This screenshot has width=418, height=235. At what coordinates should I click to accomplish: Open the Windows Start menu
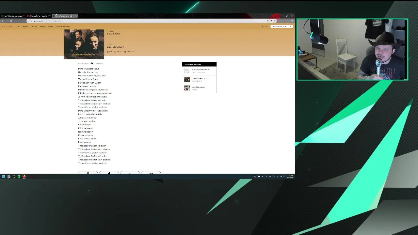pyautogui.click(x=4, y=177)
